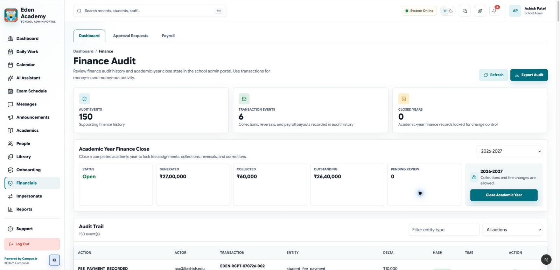
Task: Switch to the Dashboard tab
Action: (89, 36)
